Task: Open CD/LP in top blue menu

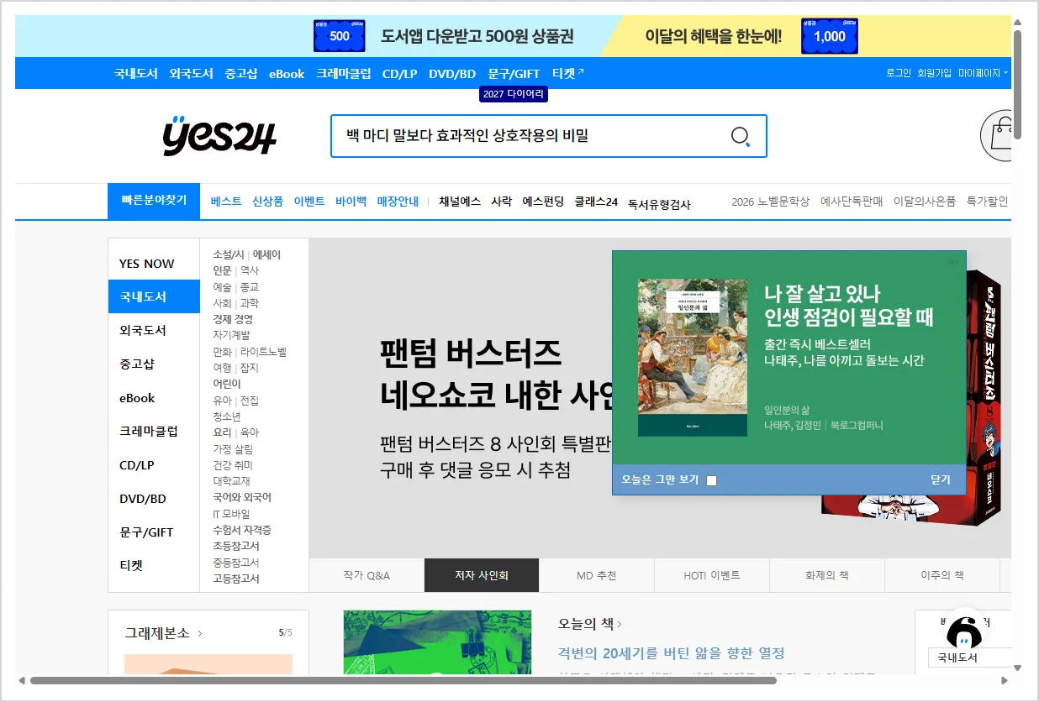Action: click(399, 73)
